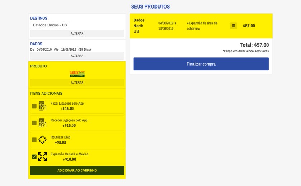This screenshot has height=186, width=301.
Task: Check the Receber Ligações pelo App box
Action: tap(34, 123)
